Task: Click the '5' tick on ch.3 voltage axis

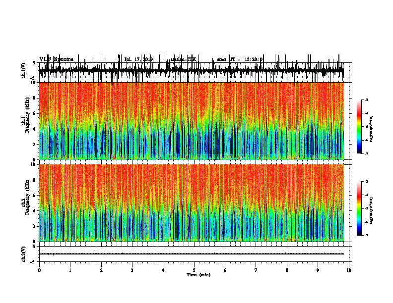Action: click(35, 247)
